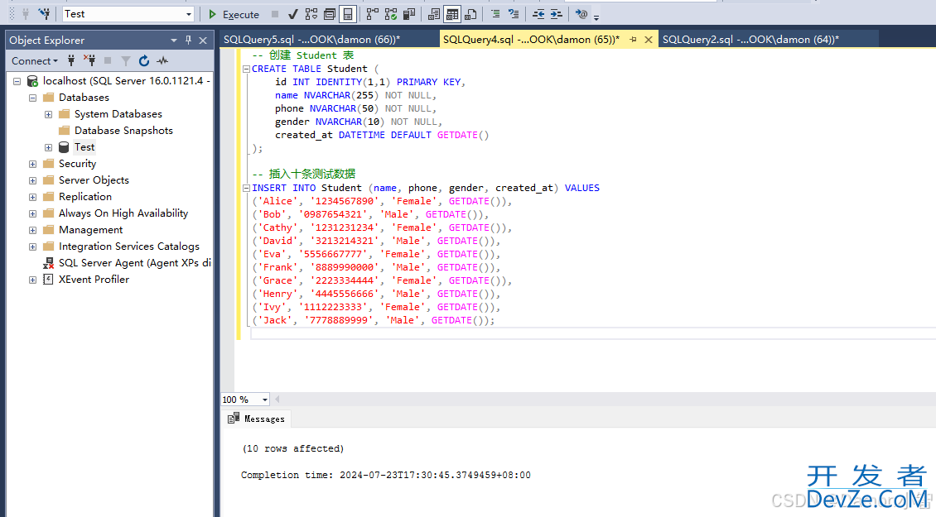Collapse the CREATE TABLE code block

(x=246, y=69)
